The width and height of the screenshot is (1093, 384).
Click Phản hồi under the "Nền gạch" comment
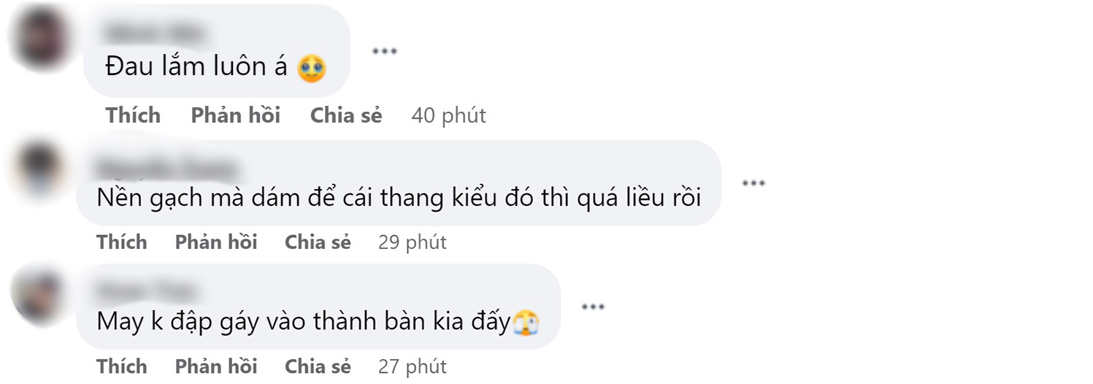[x=216, y=242]
